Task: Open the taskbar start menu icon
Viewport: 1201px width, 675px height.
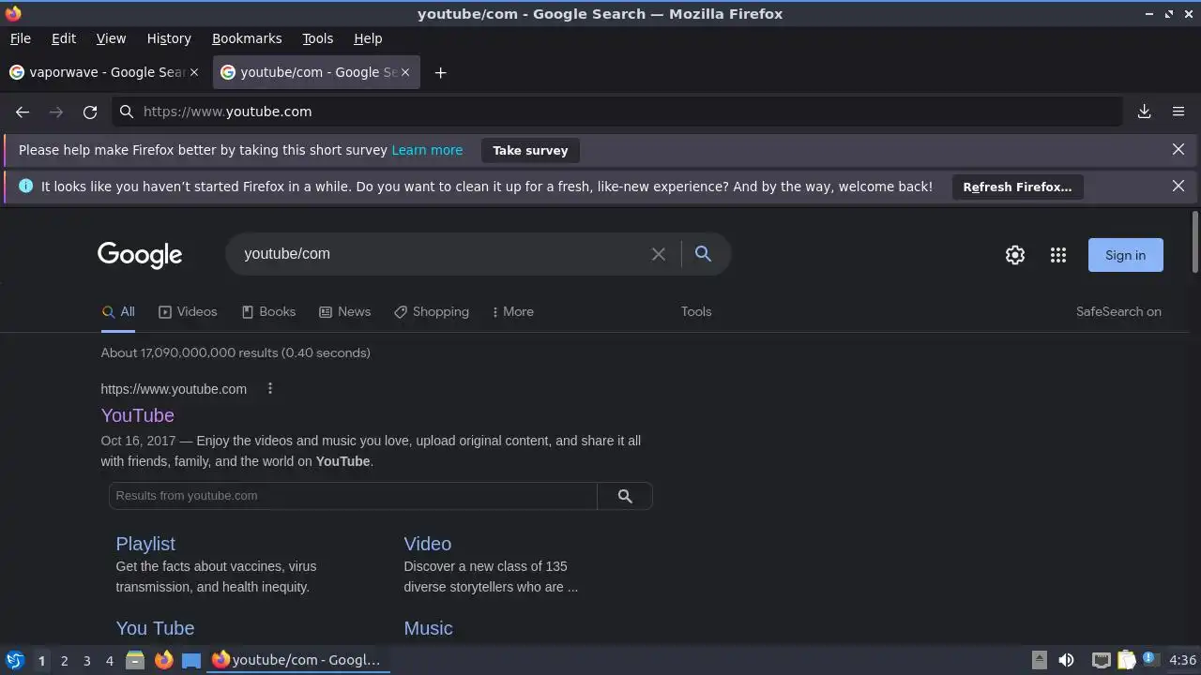Action: [14, 660]
